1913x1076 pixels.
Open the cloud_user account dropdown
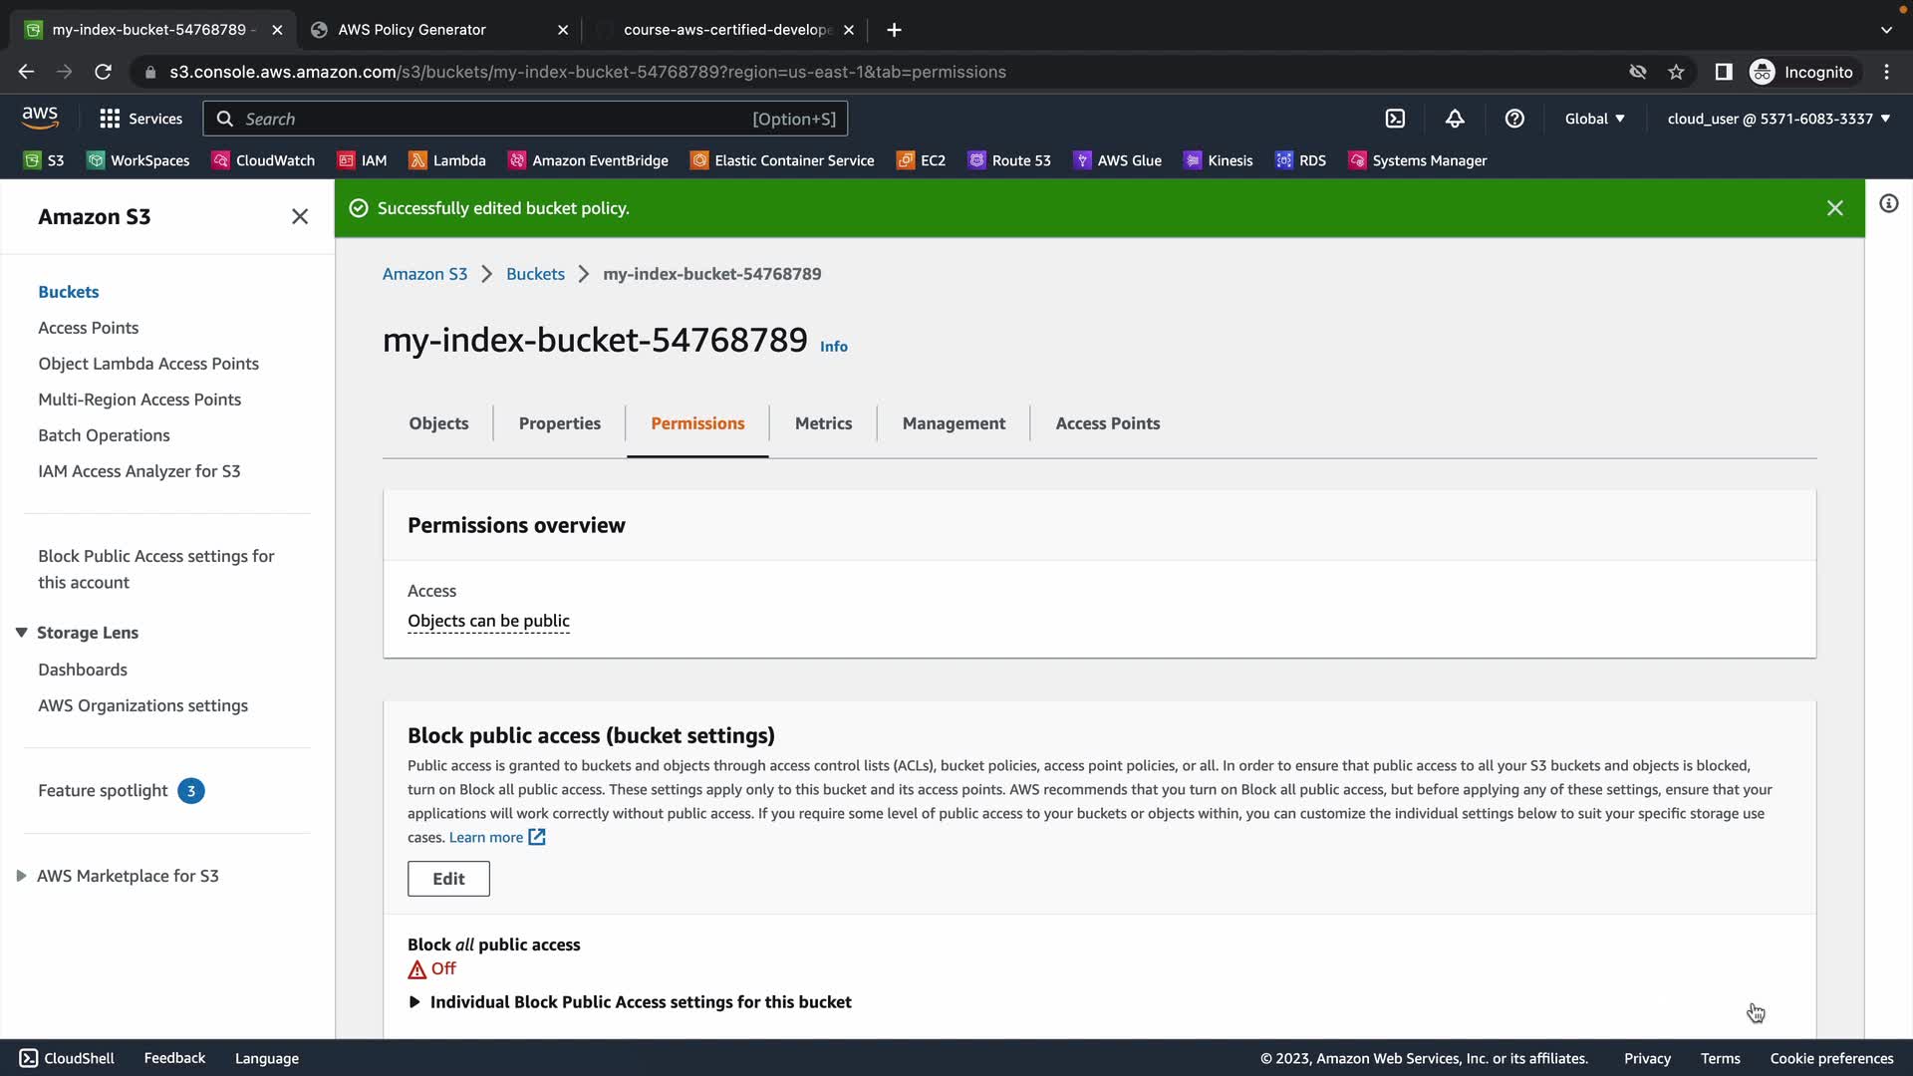(x=1778, y=119)
